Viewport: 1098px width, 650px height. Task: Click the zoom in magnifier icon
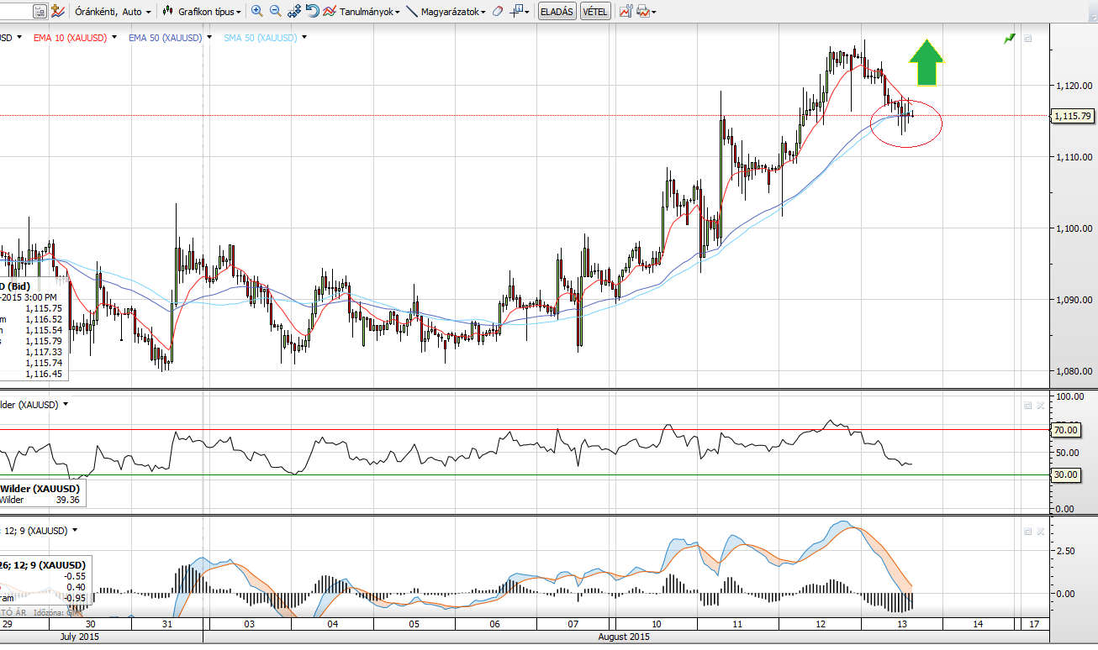(256, 12)
